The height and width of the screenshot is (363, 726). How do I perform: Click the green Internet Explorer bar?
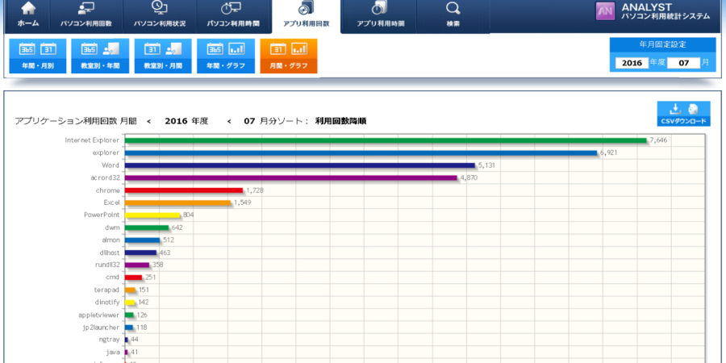coord(386,140)
